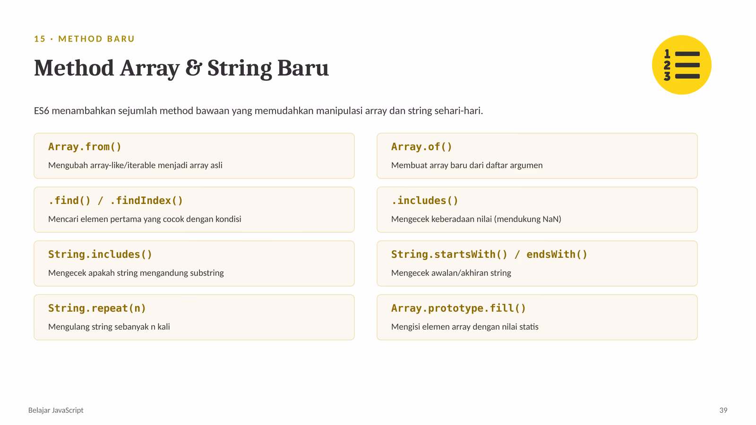This screenshot has width=756, height=425.
Task: Click 'Mengubah array-like/iterable menjadi array asli' description
Action: click(135, 165)
